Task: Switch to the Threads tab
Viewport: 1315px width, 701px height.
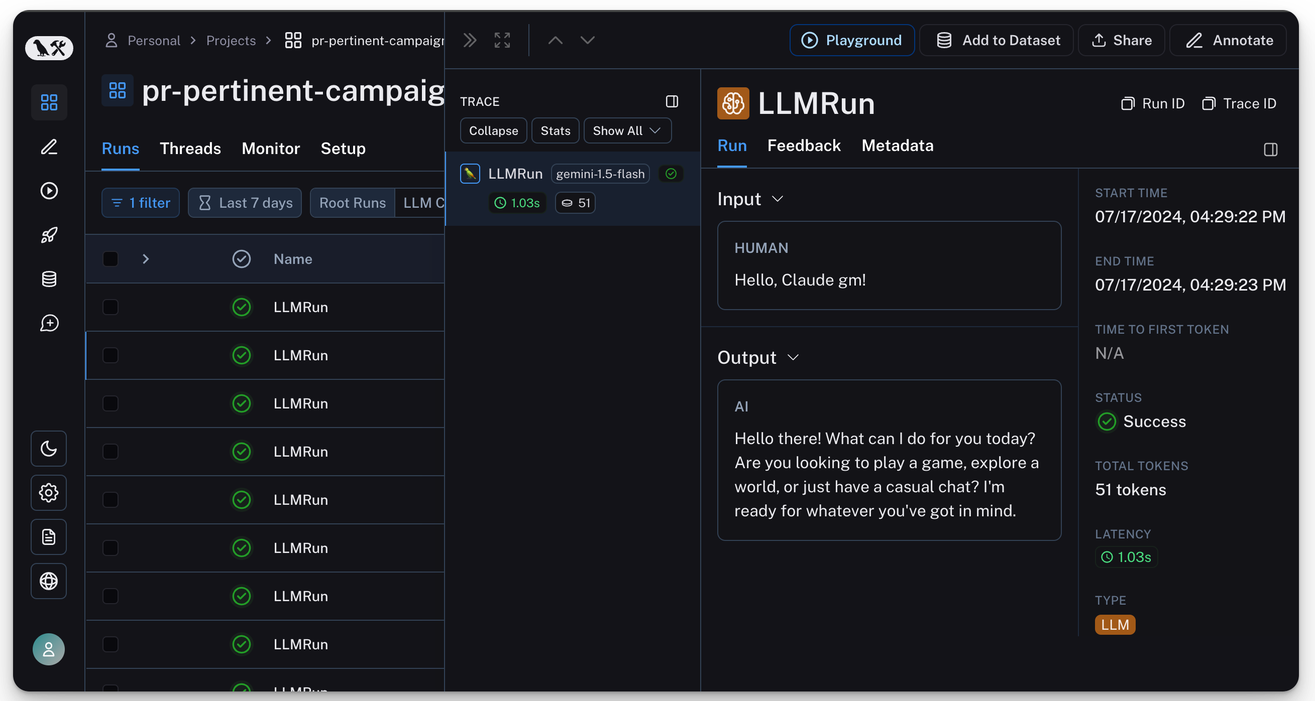Action: point(190,149)
